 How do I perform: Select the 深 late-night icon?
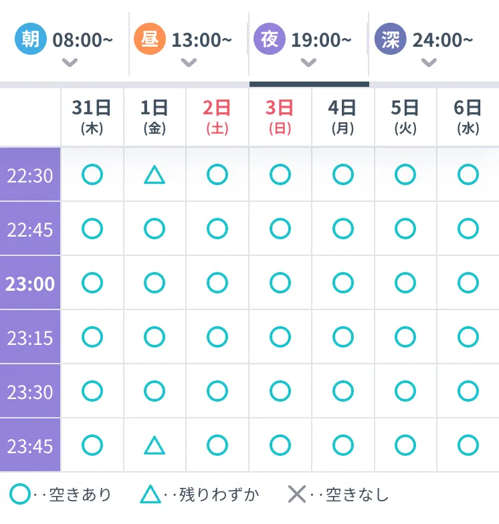click(390, 39)
